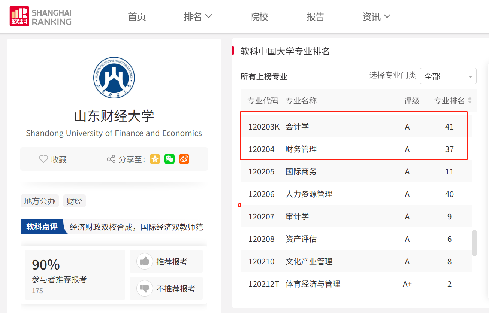Screen dimensions: 489x313
Task: Sort by 专业排名 arrows icon
Action: pyautogui.click(x=470, y=101)
